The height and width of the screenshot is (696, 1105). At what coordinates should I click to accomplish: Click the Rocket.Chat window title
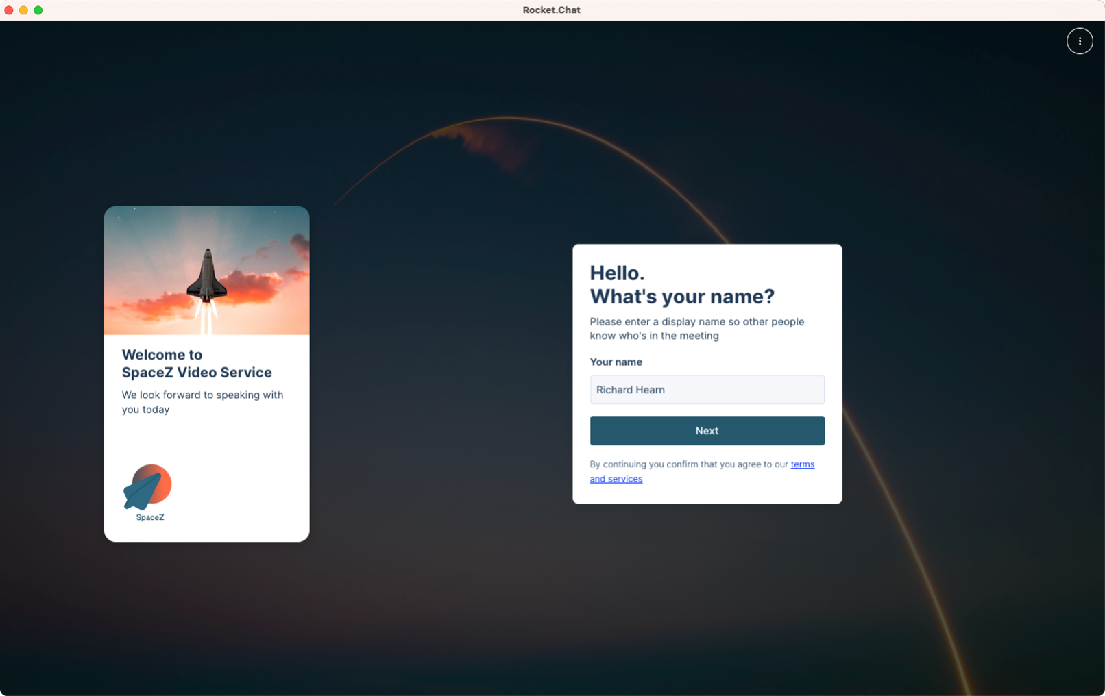pos(551,10)
